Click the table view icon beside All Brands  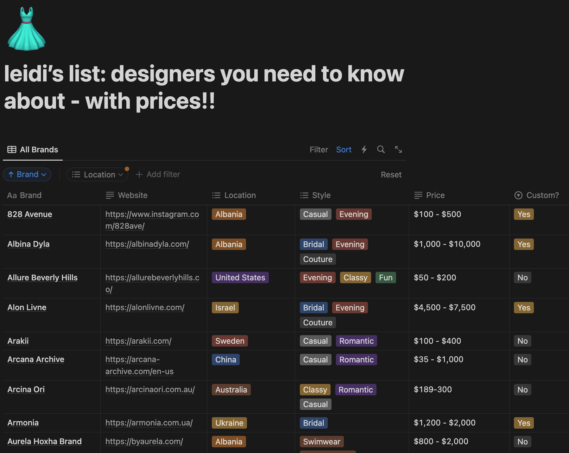tap(12, 149)
